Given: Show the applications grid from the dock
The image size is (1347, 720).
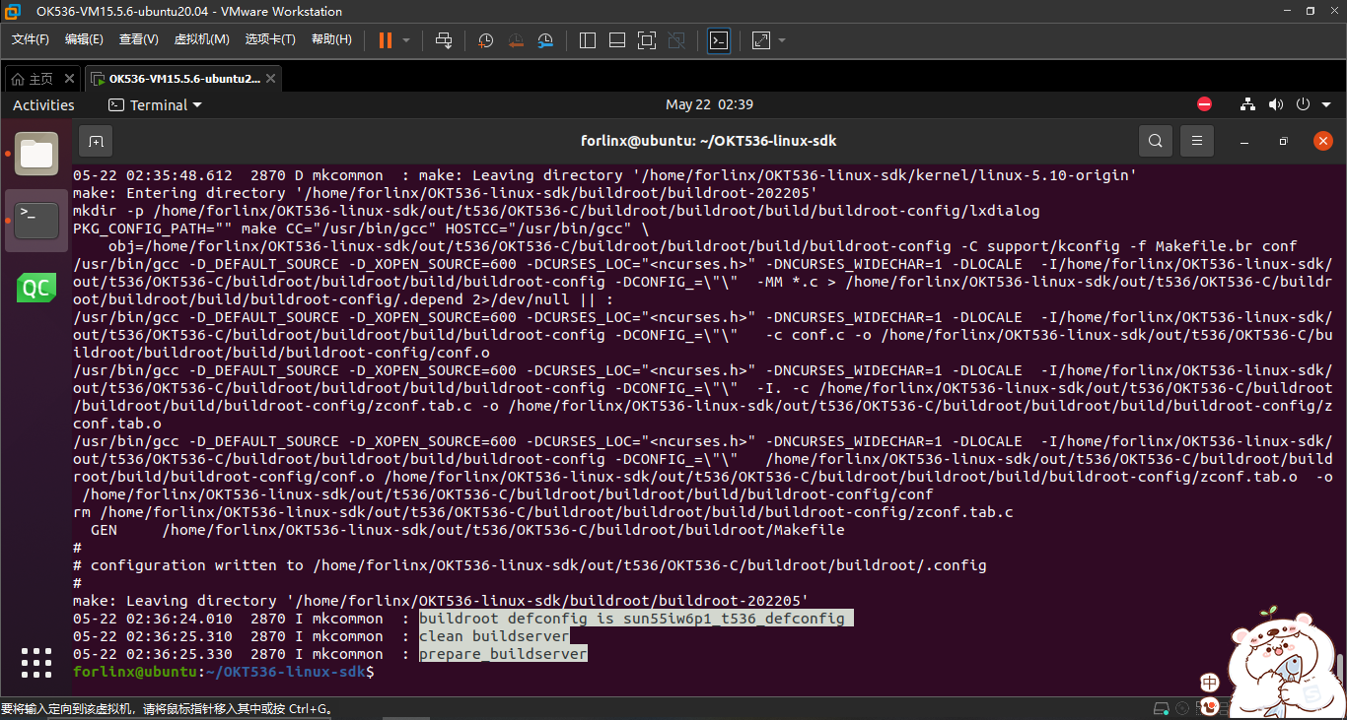Looking at the screenshot, I should coord(36,662).
